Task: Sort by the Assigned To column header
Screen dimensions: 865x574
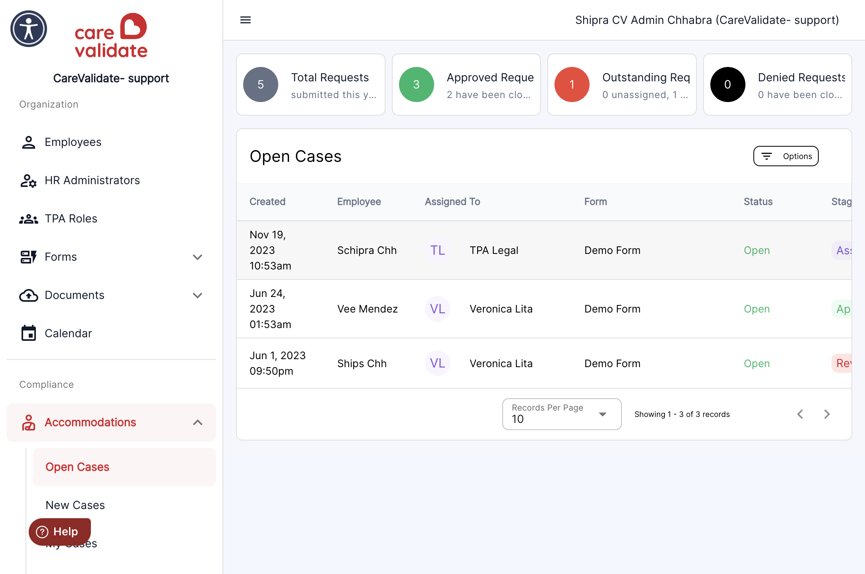Action: 452,202
